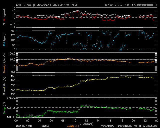Click the '1.0E+04' tick on Temp axis
Screen dimensions: 160x128
click(11, 117)
